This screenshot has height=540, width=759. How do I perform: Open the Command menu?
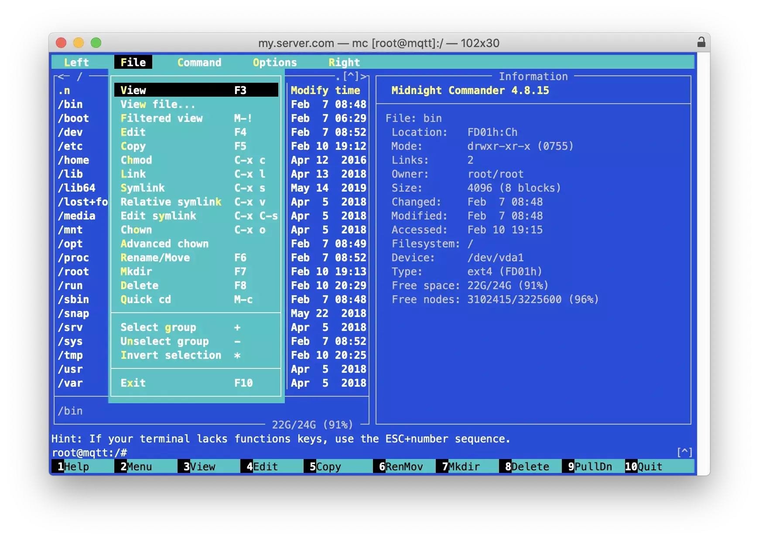[x=199, y=62]
